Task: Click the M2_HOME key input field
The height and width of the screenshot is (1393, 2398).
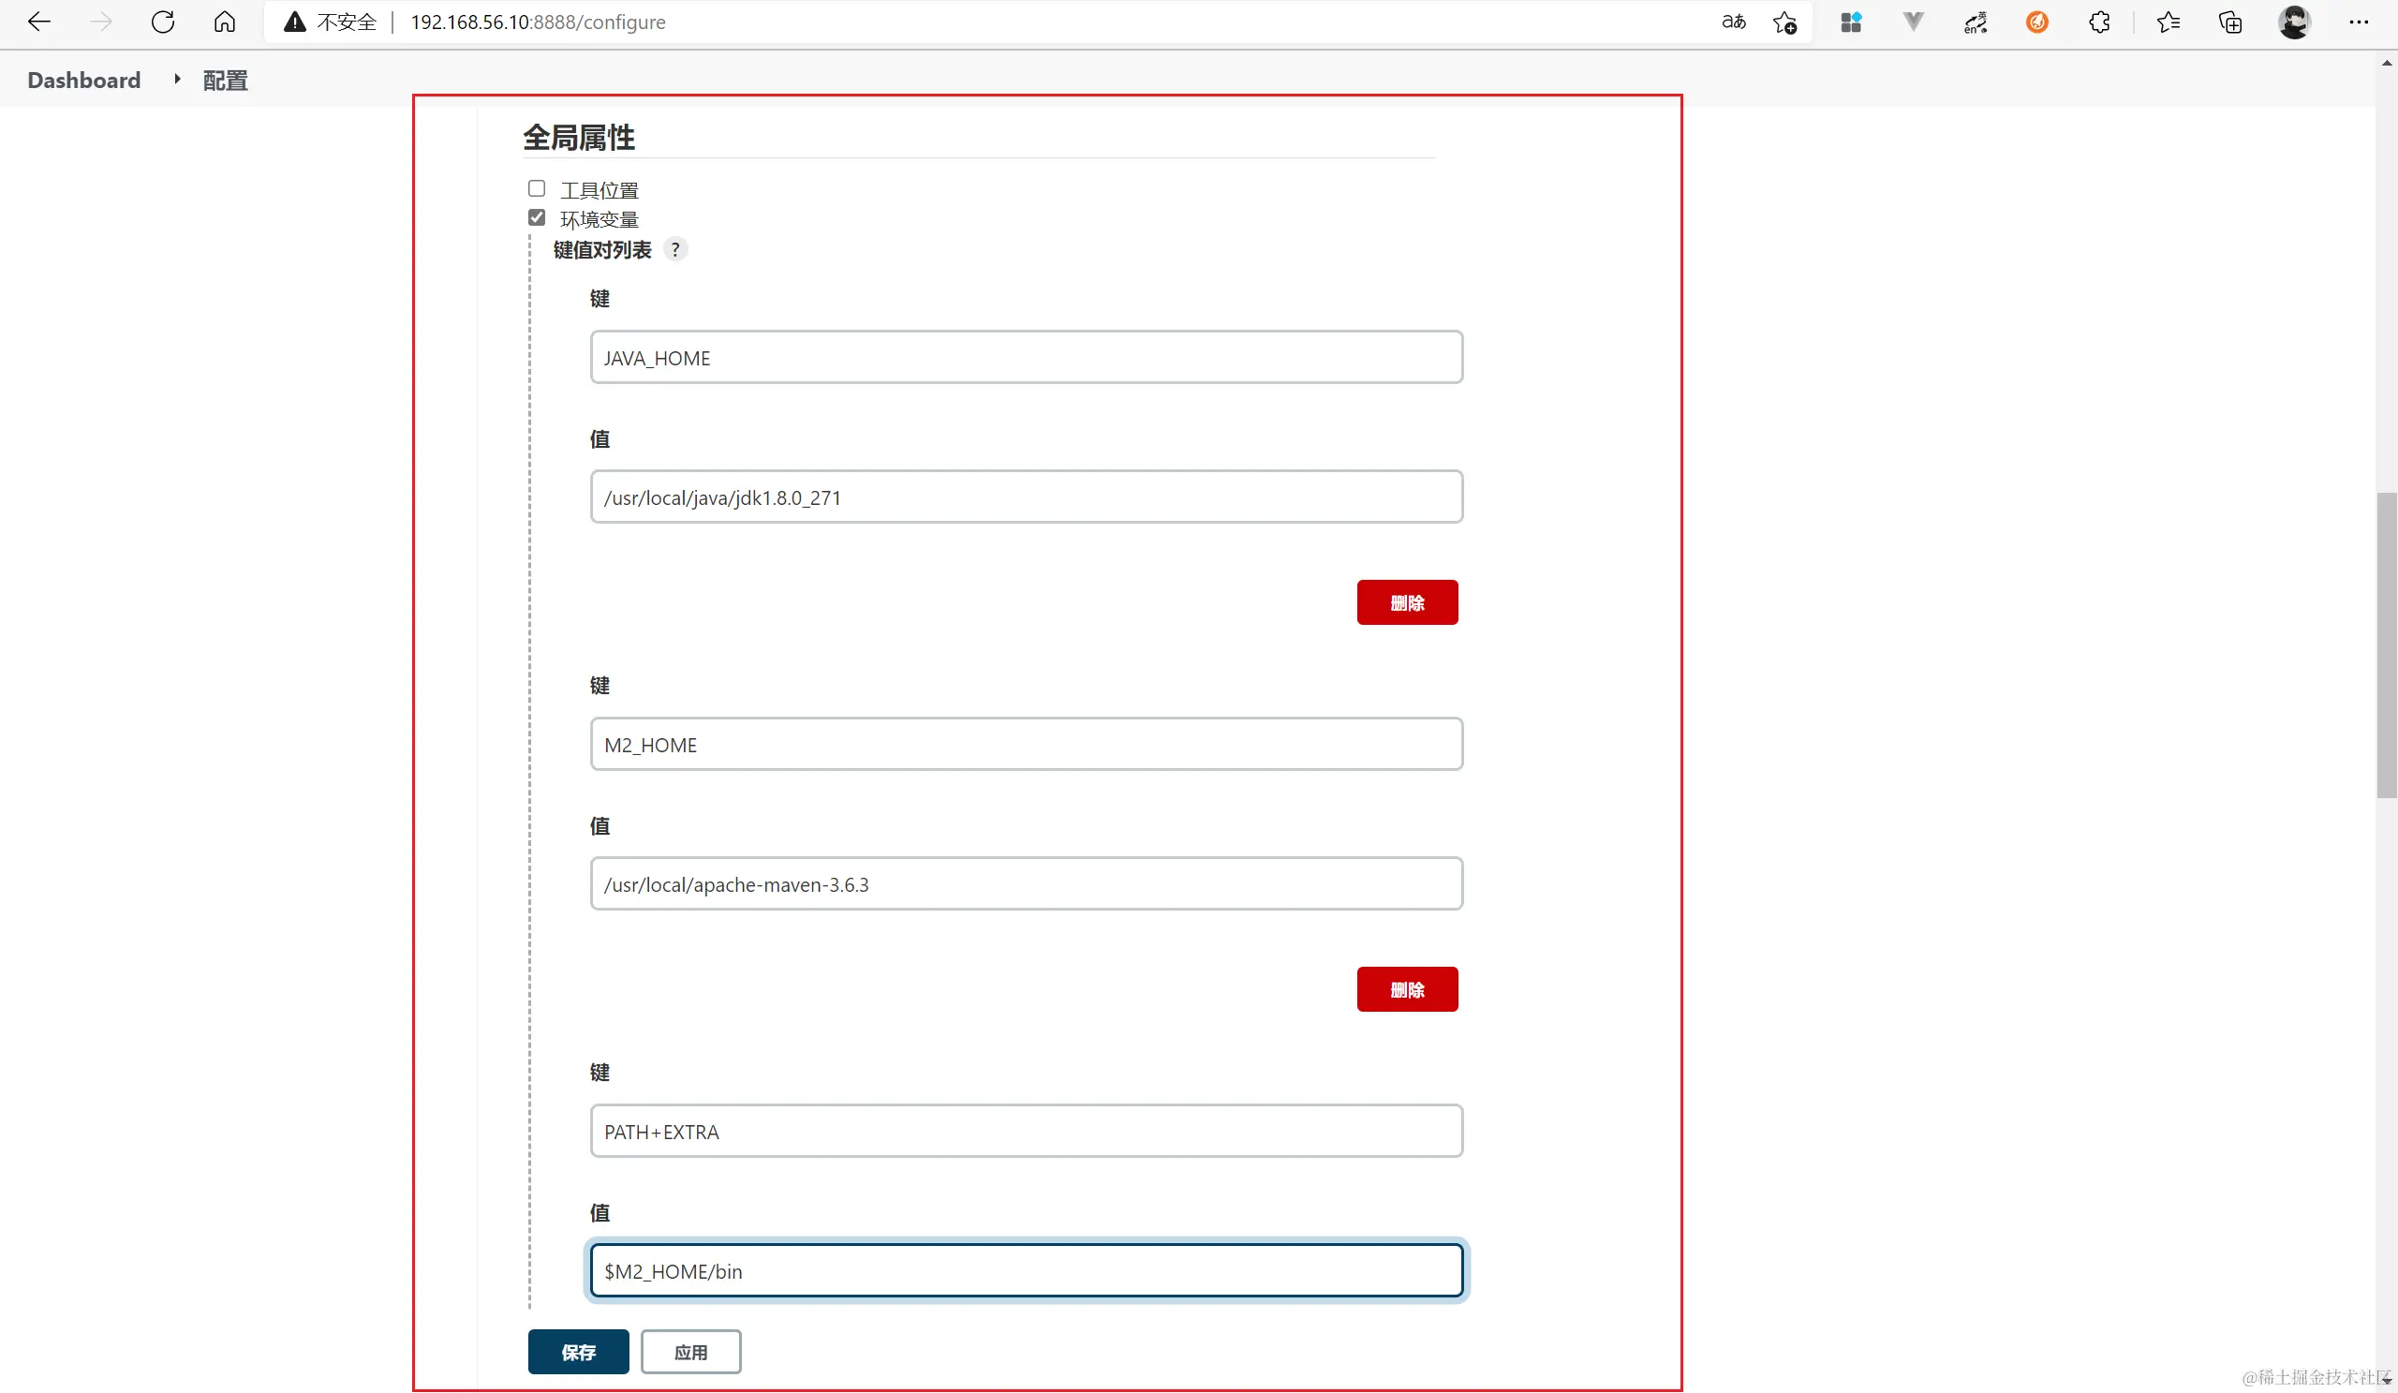Action: pos(1026,744)
